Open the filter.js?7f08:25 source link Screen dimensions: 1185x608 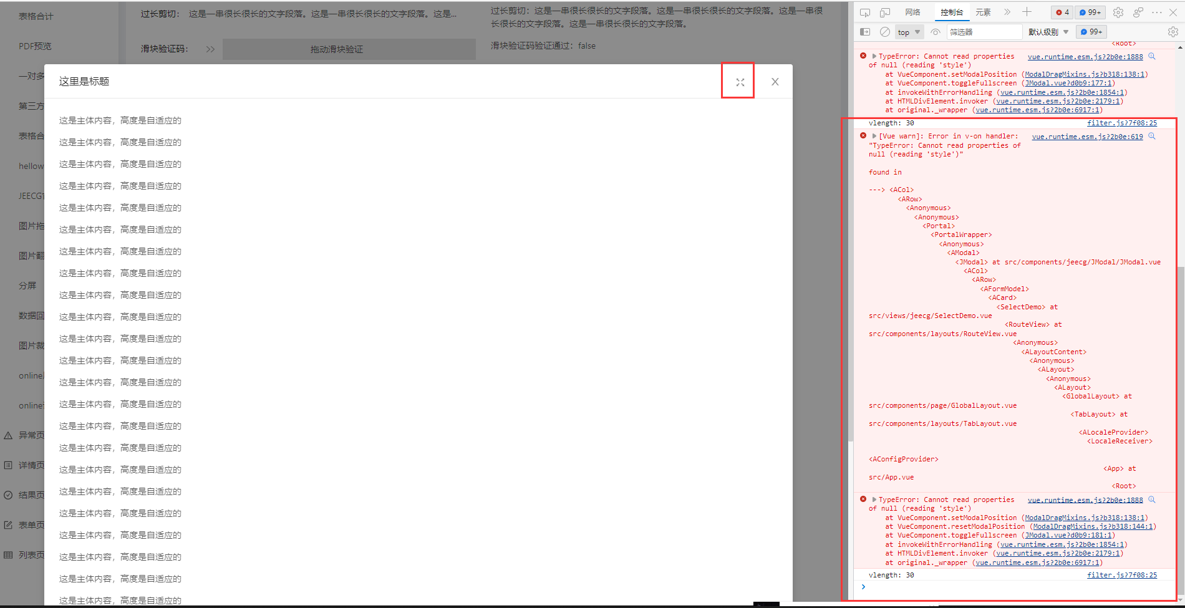tap(1122, 122)
